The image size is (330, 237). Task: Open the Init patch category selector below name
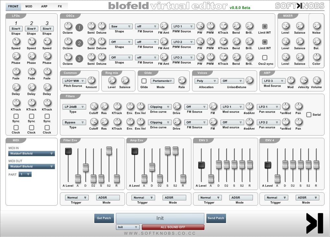(128, 227)
